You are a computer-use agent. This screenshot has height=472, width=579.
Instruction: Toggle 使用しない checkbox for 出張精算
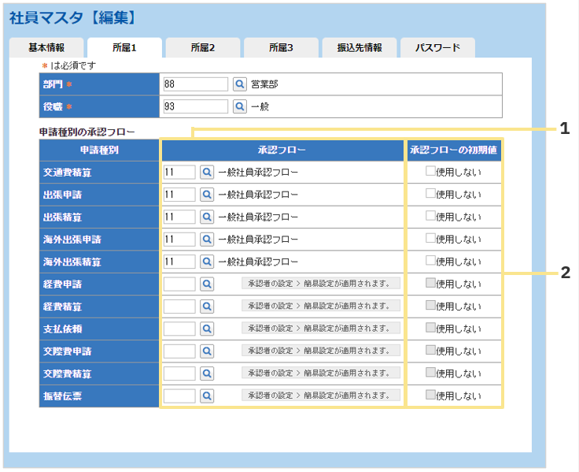coord(430,215)
